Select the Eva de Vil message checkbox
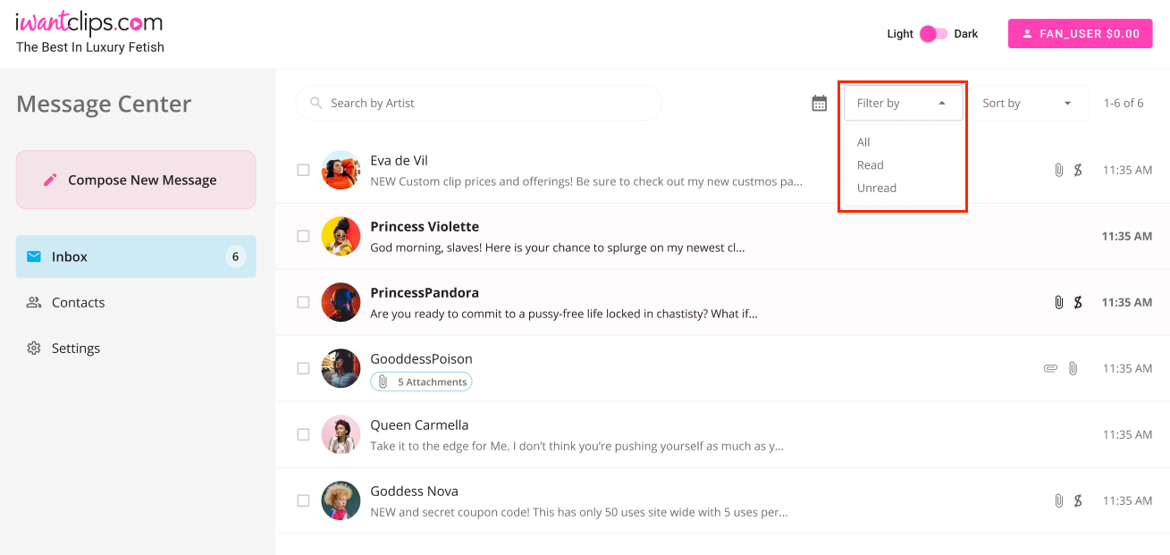Viewport: 1170px width, 555px height. click(x=303, y=170)
